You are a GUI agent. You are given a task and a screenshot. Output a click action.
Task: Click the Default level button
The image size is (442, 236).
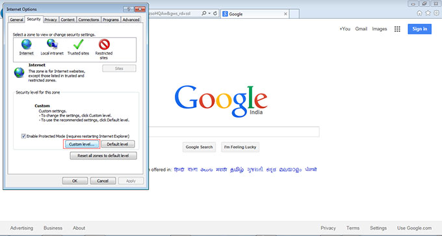[118, 144]
